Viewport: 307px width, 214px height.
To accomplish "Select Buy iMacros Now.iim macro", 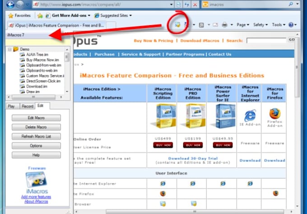I will click(x=39, y=60).
